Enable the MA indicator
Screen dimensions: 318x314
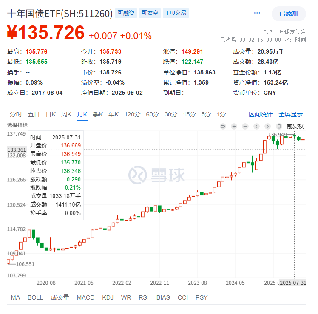[15, 297]
